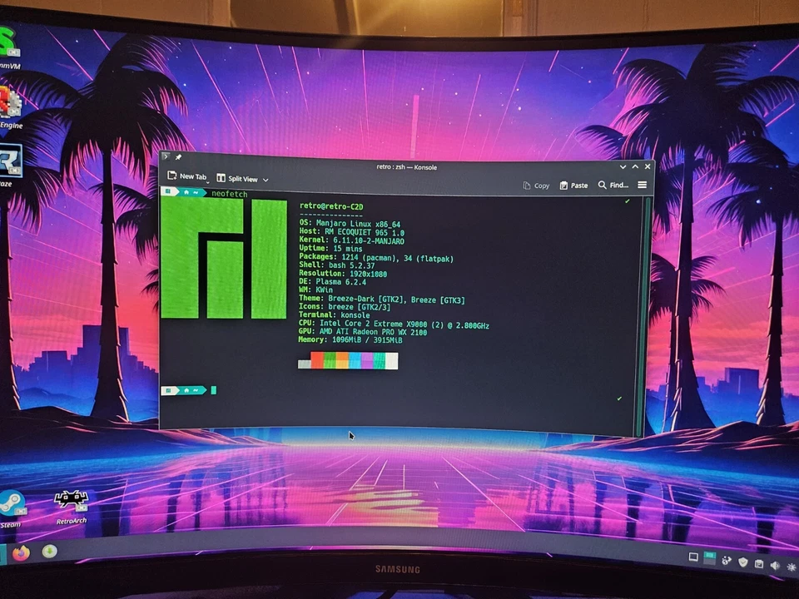The image size is (799, 599).
Task: Open the application launcher menu
Action: [2, 553]
